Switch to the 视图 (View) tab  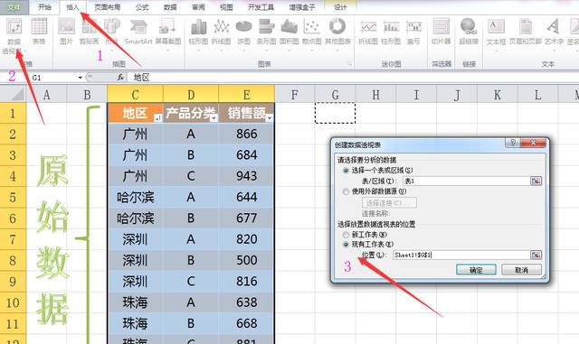pos(226,7)
